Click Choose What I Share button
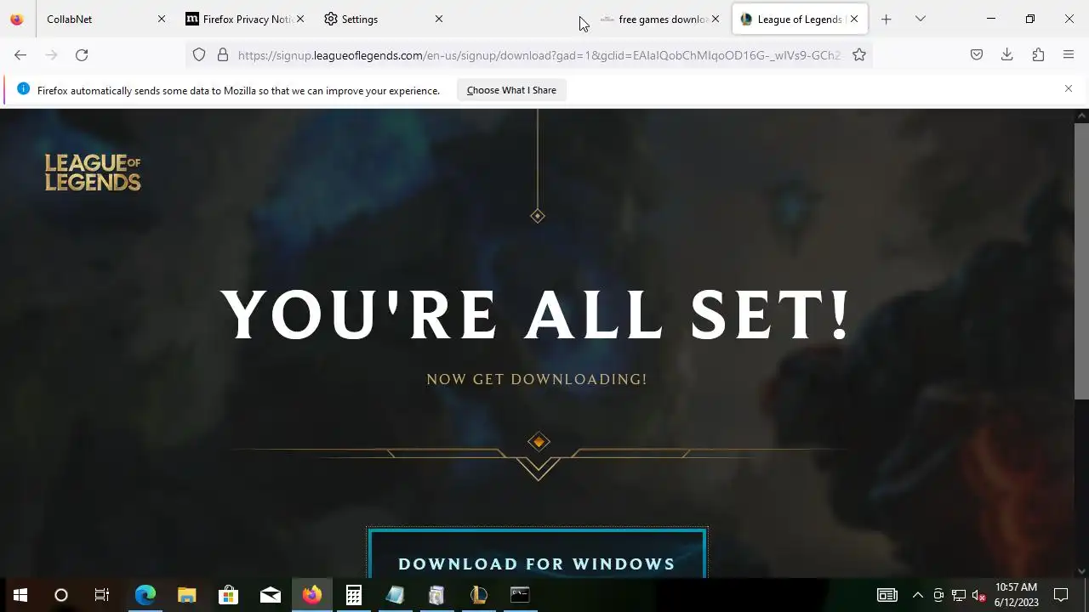The width and height of the screenshot is (1089, 612). (511, 90)
